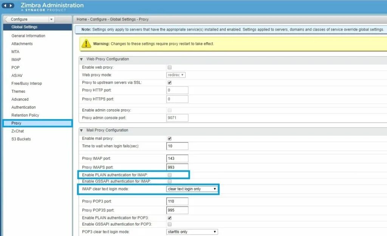Toggle Proxy to upstream servers via SSL

pos(170,83)
